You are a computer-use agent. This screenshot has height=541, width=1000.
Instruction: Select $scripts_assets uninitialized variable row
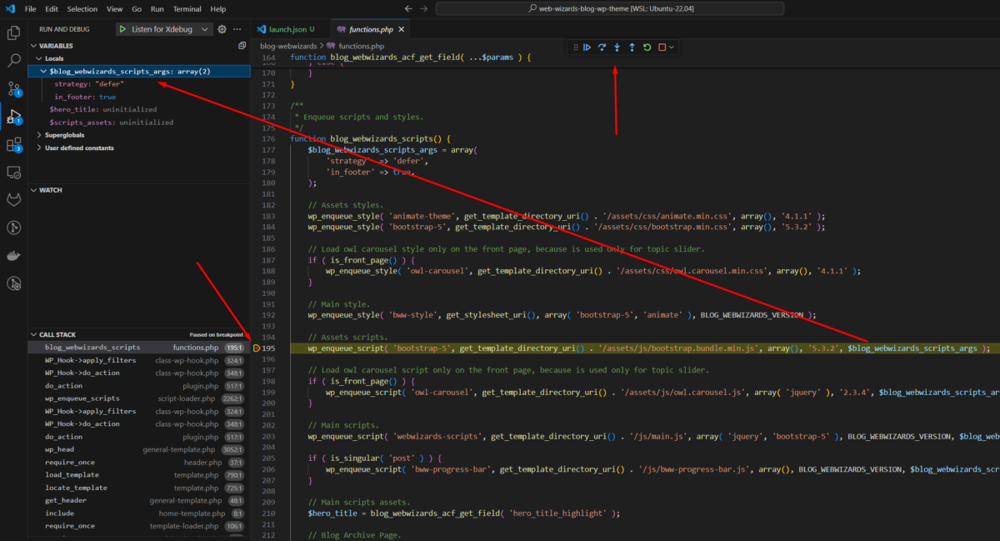pos(138,123)
